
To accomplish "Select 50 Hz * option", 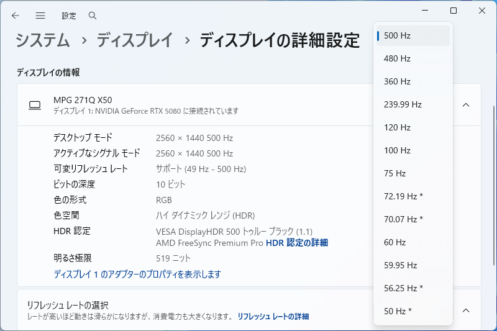I will tap(413, 311).
